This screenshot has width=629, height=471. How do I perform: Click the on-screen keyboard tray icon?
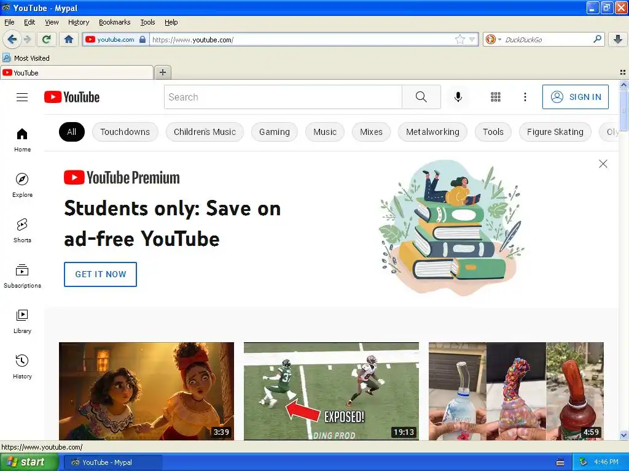click(560, 462)
